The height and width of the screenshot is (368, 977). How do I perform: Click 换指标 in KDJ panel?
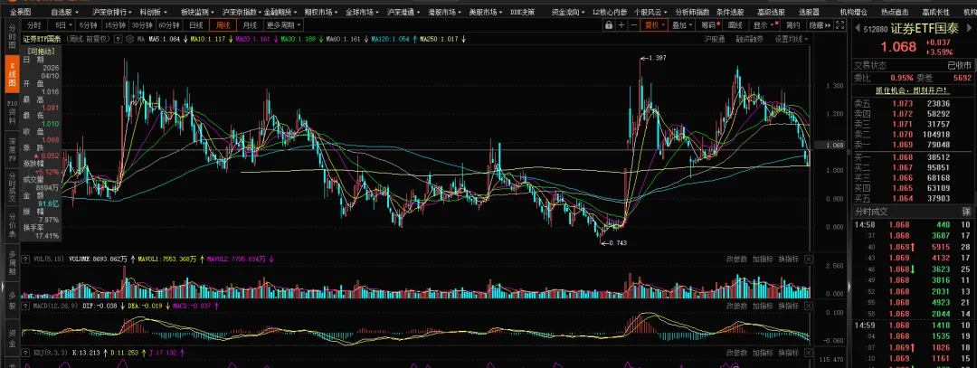[788, 353]
